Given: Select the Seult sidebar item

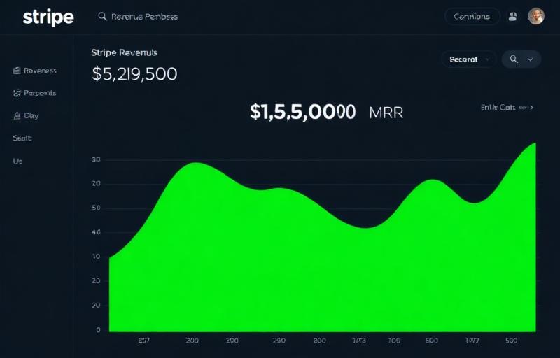Looking at the screenshot, I should click(22, 138).
